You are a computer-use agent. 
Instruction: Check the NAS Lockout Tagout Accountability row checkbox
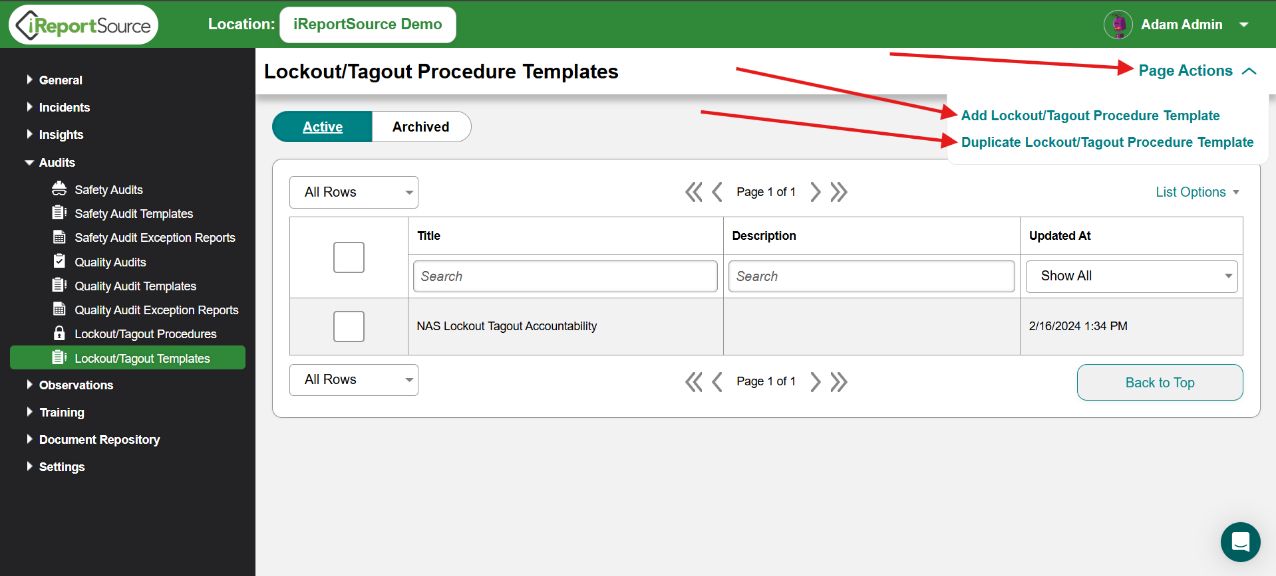pyautogui.click(x=349, y=326)
